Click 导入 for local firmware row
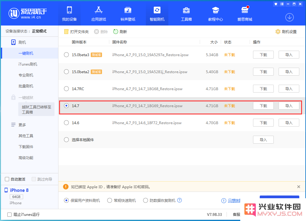Screen dimensions: 306x221 click(x=263, y=140)
